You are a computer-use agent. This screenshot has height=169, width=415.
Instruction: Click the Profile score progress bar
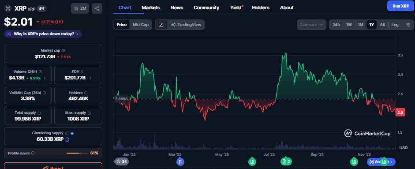(77, 153)
